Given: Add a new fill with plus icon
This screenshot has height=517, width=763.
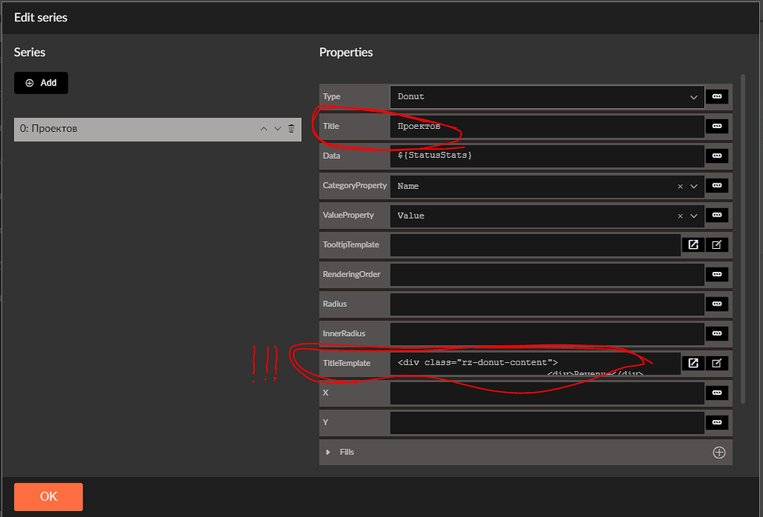Looking at the screenshot, I should point(719,452).
